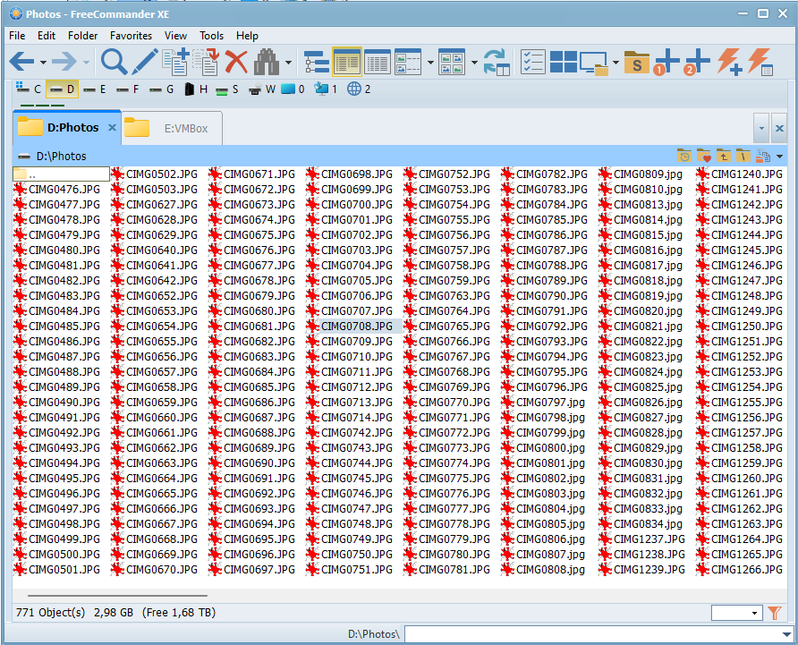Click the D:\Photos address path

point(61,157)
